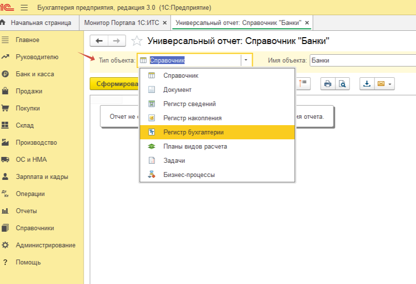416x284 pixels.
Task: Open the hamburger main menu
Action: [24, 7]
